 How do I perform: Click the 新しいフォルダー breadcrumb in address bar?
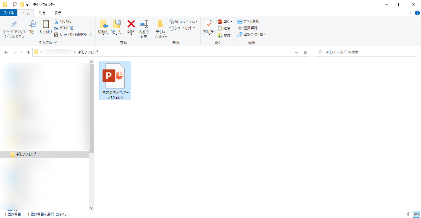89,52
